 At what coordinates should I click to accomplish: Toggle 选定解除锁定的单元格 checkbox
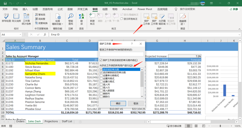101,73
